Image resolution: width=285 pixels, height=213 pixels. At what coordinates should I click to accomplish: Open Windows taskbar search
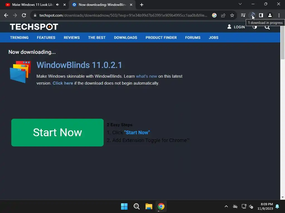coord(136,206)
